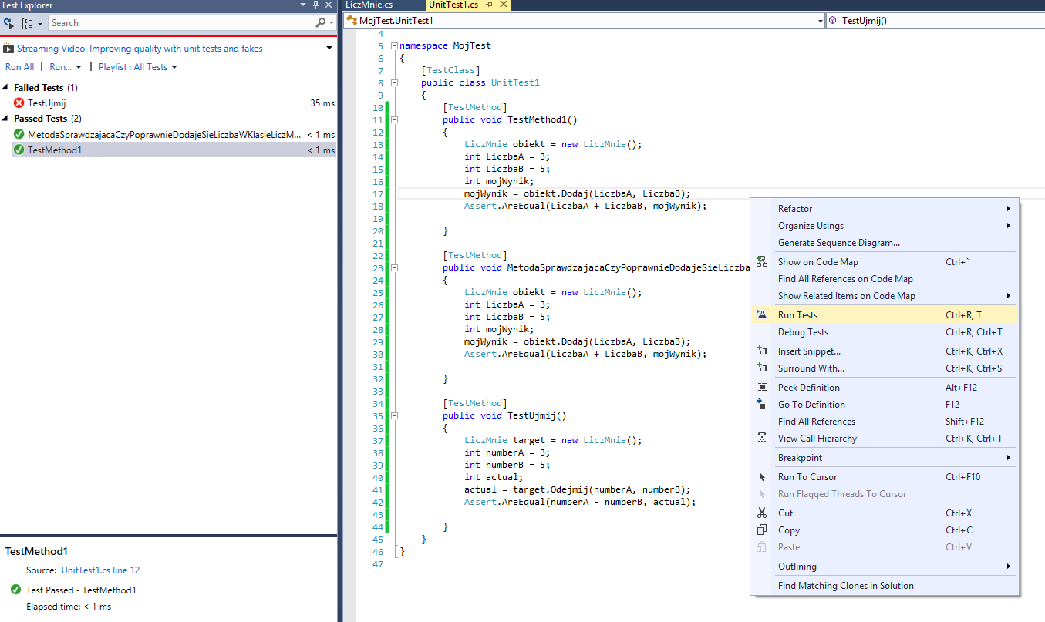
Task: Click the Run To Cursor arrow icon
Action: tap(762, 477)
